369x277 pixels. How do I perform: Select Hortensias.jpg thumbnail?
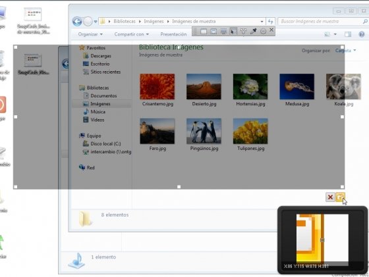point(250,86)
